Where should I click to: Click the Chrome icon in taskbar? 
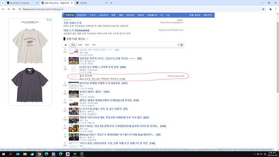click(39, 154)
